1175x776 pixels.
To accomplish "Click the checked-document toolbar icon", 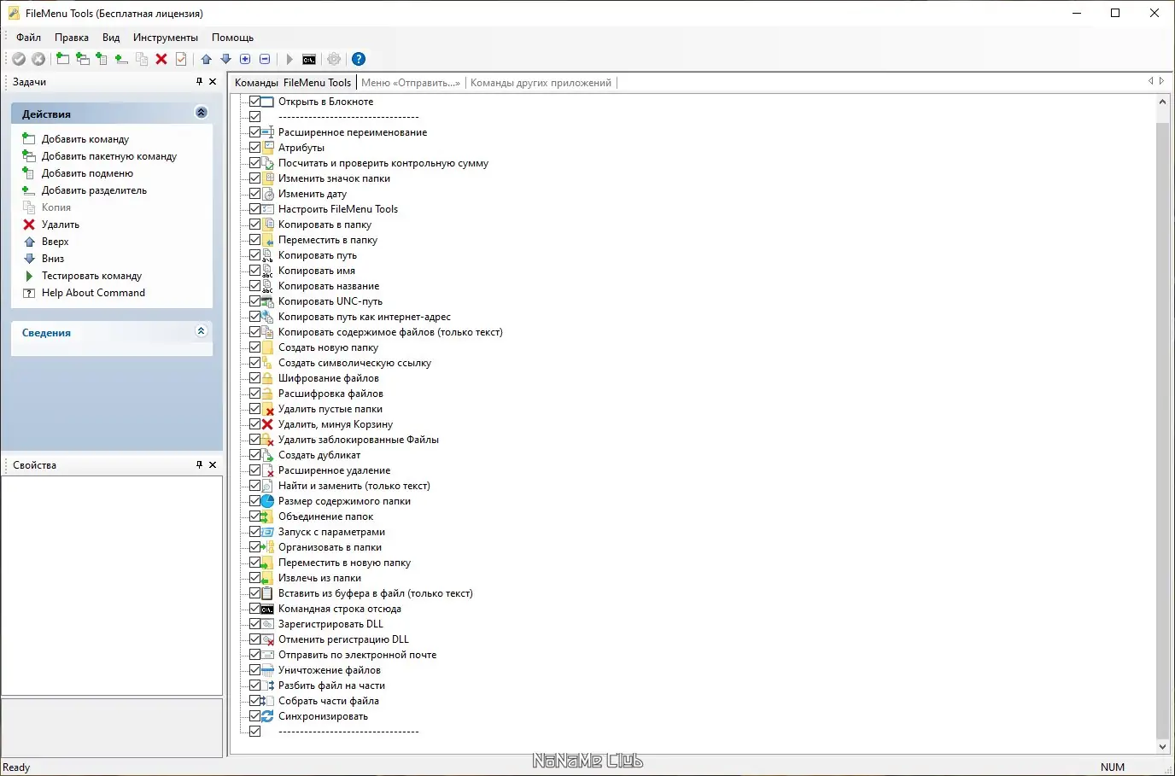I will pyautogui.click(x=181, y=59).
